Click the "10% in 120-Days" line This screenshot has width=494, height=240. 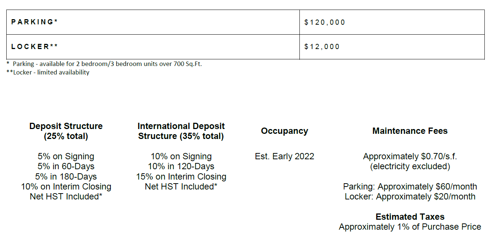181,166
